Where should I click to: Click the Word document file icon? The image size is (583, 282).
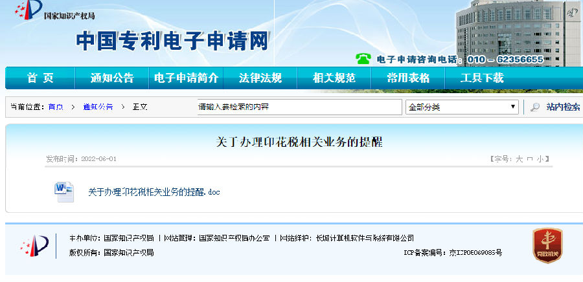click(64, 191)
